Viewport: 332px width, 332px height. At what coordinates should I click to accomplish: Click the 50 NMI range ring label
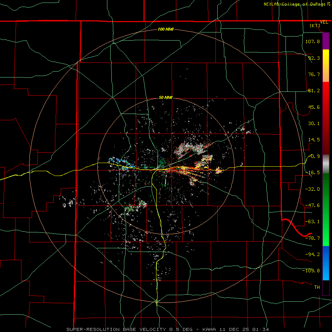coord(166,97)
